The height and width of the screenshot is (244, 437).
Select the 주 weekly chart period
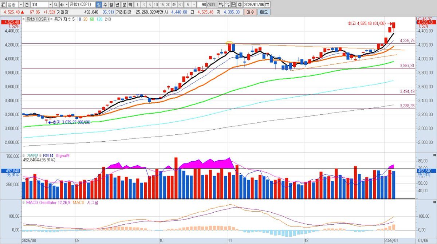[x=105, y=5]
